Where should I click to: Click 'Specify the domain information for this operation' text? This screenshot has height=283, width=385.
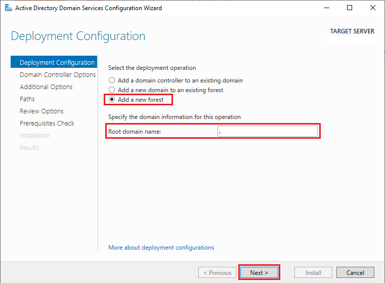(x=175, y=116)
